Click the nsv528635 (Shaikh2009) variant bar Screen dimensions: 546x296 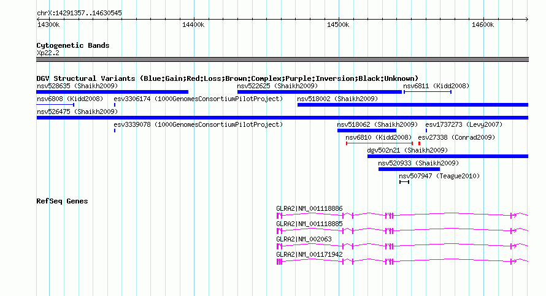(x=112, y=92)
